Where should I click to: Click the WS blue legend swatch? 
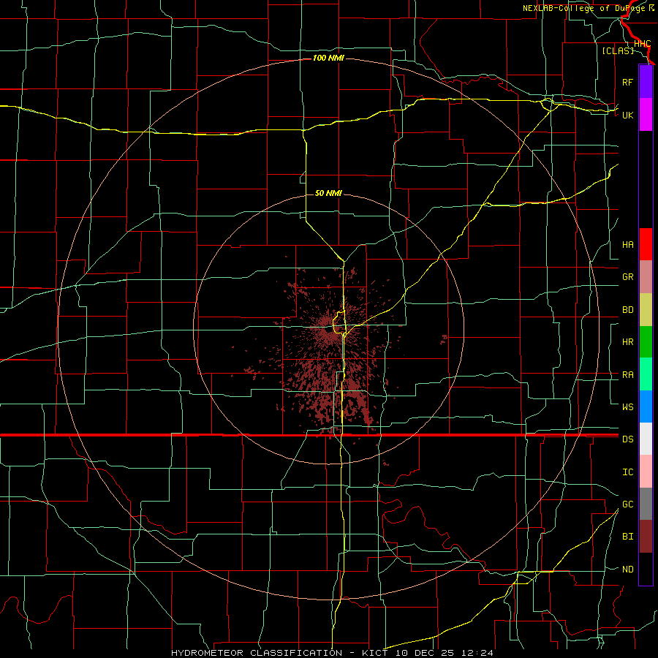(646, 406)
